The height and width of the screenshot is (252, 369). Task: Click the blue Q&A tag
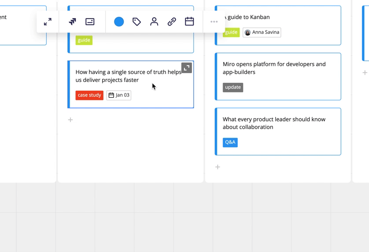(230, 142)
